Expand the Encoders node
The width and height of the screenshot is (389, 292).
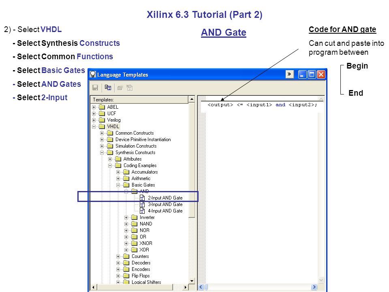click(x=118, y=269)
